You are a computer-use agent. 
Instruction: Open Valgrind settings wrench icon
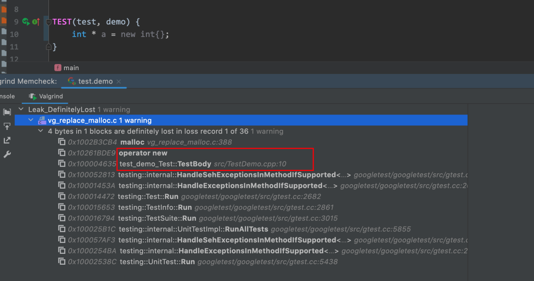point(7,155)
